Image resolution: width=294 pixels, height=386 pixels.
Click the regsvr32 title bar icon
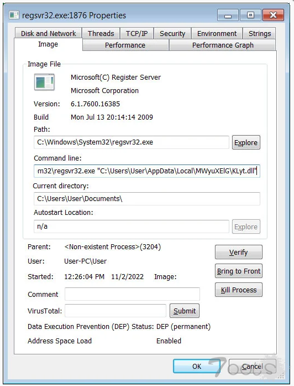14,16
